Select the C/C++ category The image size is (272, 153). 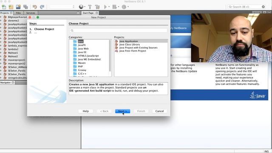(x=82, y=74)
